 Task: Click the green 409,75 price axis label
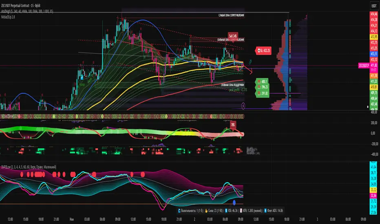point(374,92)
